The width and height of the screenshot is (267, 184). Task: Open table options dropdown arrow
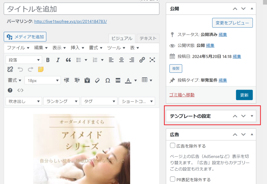point(151,80)
